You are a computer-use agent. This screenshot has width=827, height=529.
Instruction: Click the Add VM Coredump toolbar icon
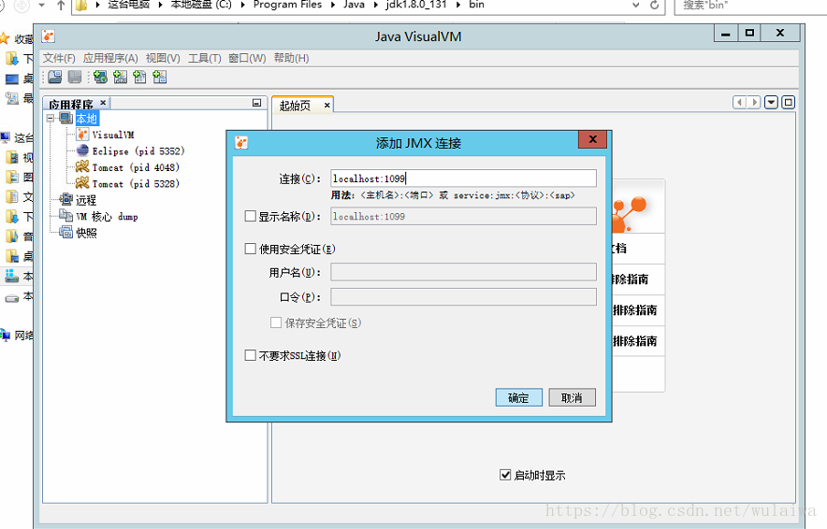point(139,77)
